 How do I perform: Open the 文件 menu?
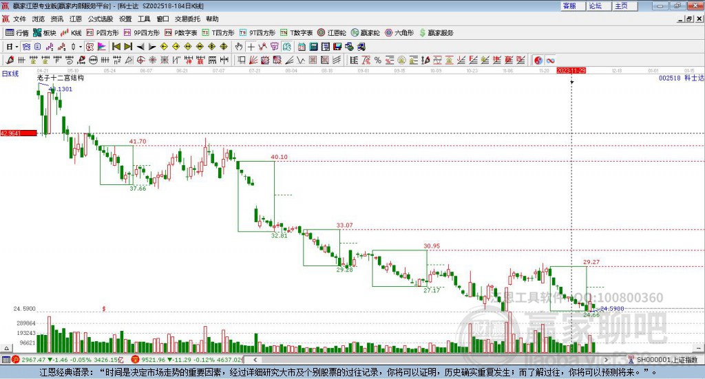click(x=20, y=19)
